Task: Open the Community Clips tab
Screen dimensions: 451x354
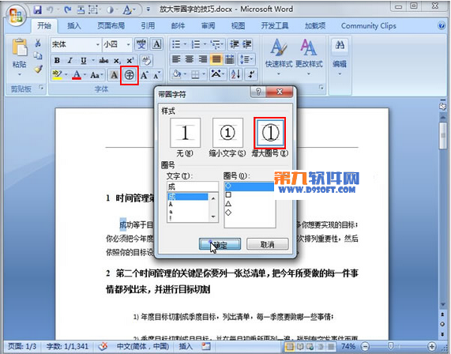Action: pyautogui.click(x=368, y=26)
